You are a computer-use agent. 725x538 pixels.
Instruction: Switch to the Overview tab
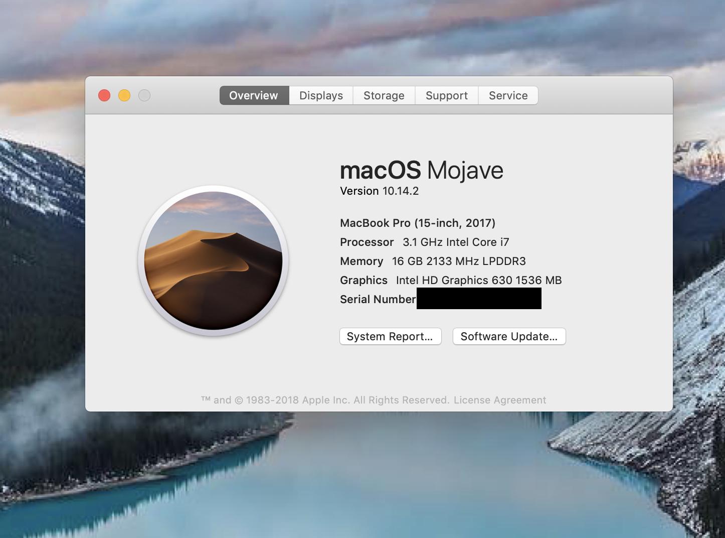(254, 95)
